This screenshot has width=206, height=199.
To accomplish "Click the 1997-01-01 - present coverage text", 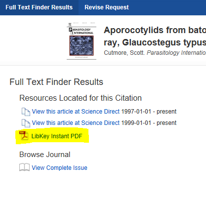I will 149,112.
